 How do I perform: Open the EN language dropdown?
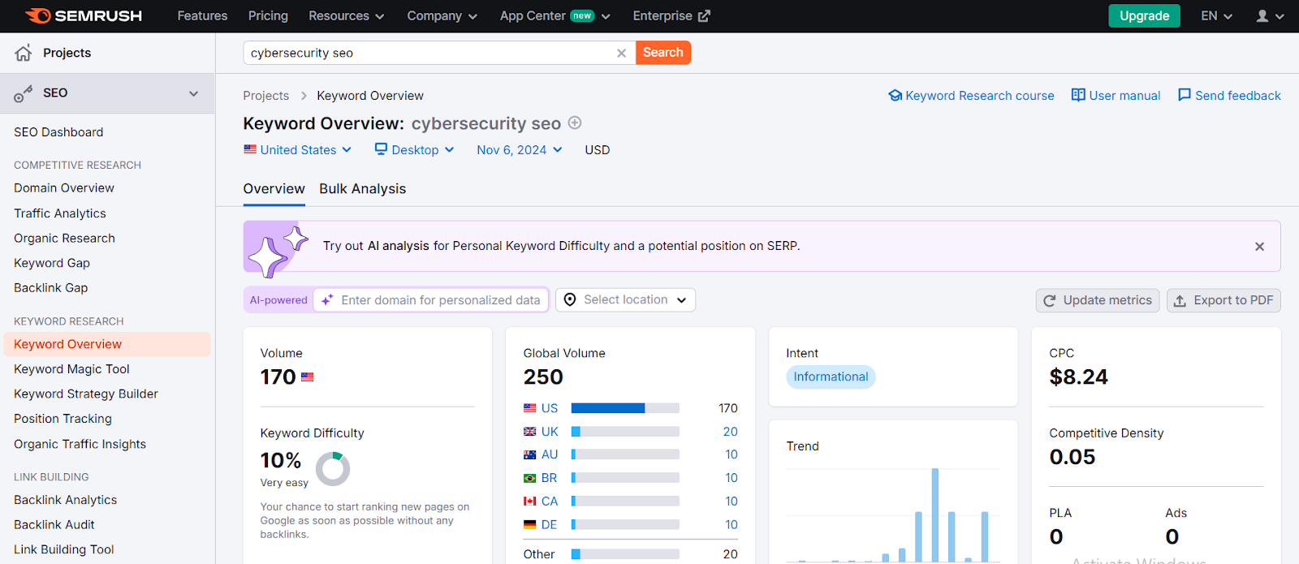pyautogui.click(x=1216, y=15)
